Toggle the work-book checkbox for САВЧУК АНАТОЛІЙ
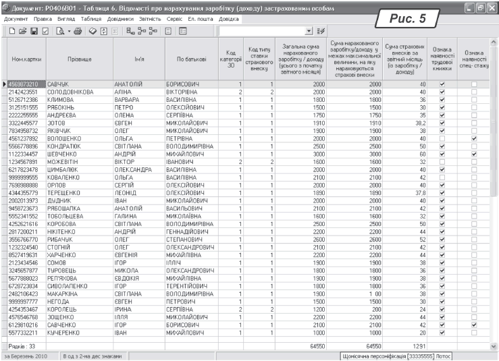The width and height of the screenshot is (499, 361). point(442,83)
